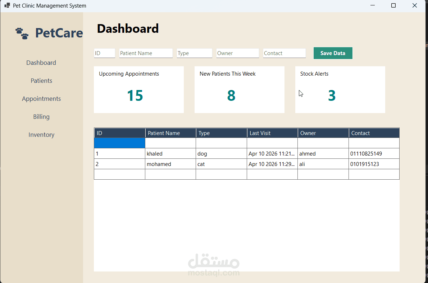
Task: Select the owner cell 'ahmed'
Action: pos(323,153)
